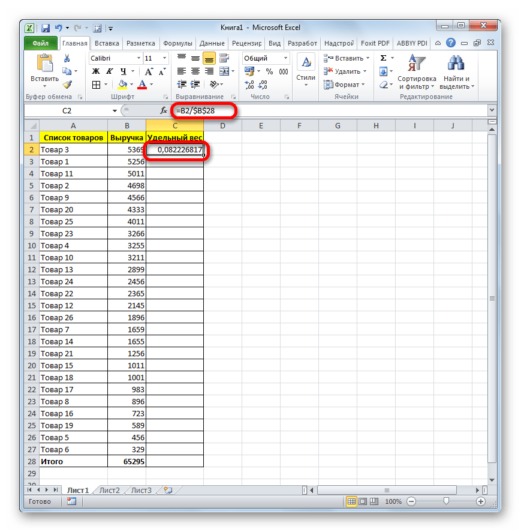Open the Файл menu button
The height and width of the screenshot is (532, 521).
(x=41, y=43)
